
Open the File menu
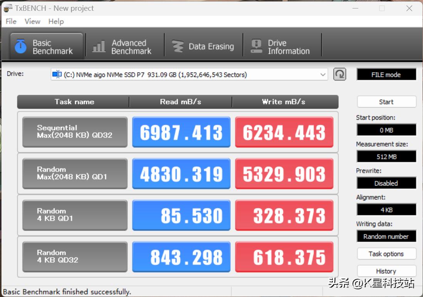(10, 22)
